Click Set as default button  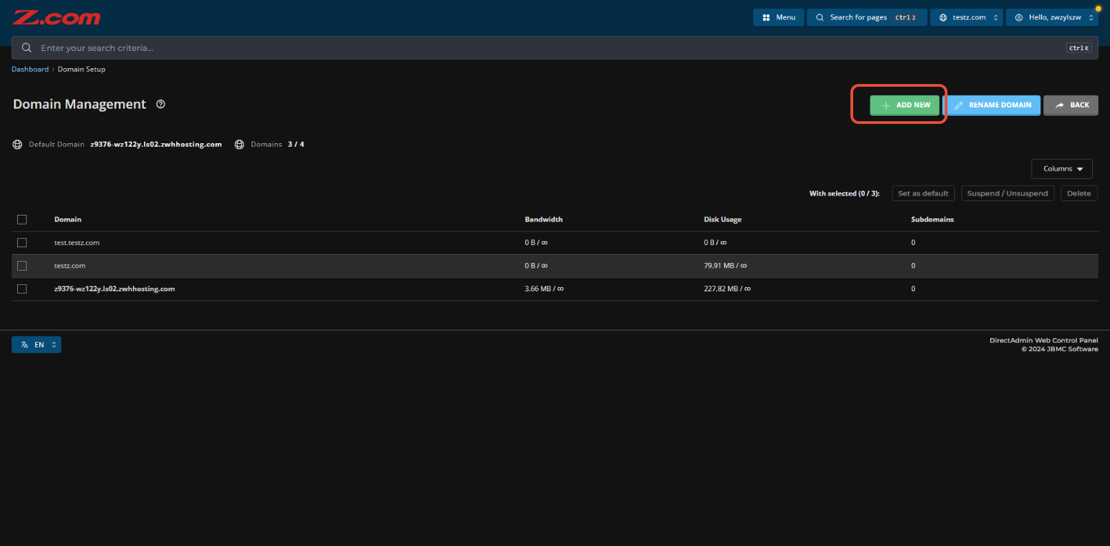(x=923, y=193)
